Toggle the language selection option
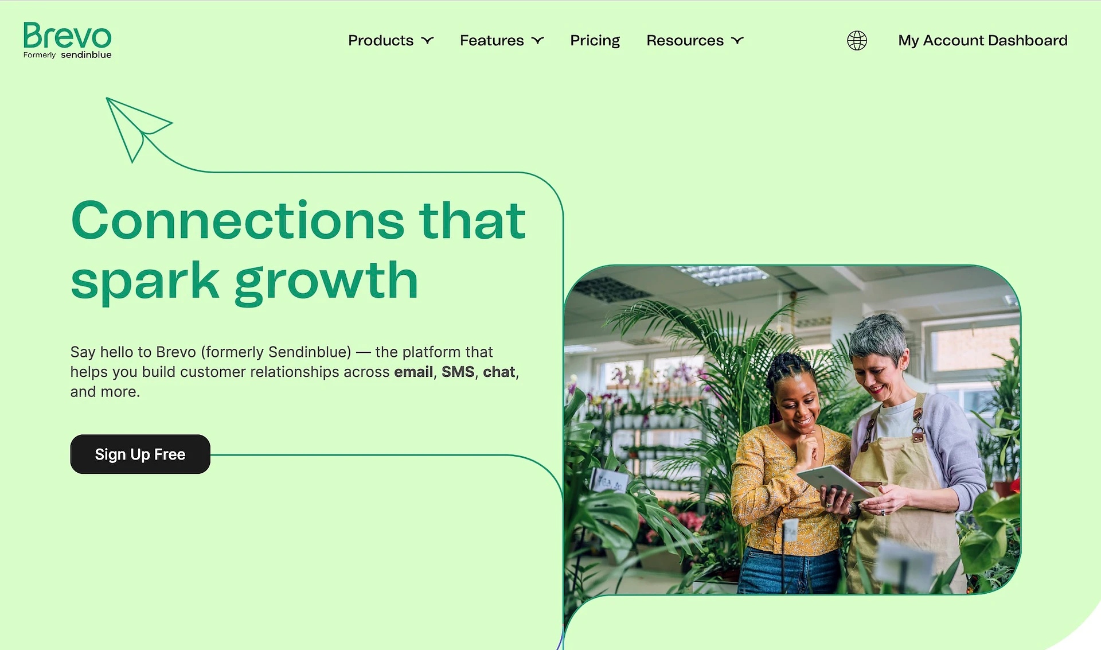Viewport: 1101px width, 650px height. click(x=857, y=40)
